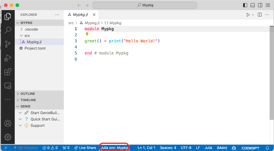Viewport: 274px width, 151px height.
Task: Click the Mypkg module breadcrumb
Action: coord(113,23)
